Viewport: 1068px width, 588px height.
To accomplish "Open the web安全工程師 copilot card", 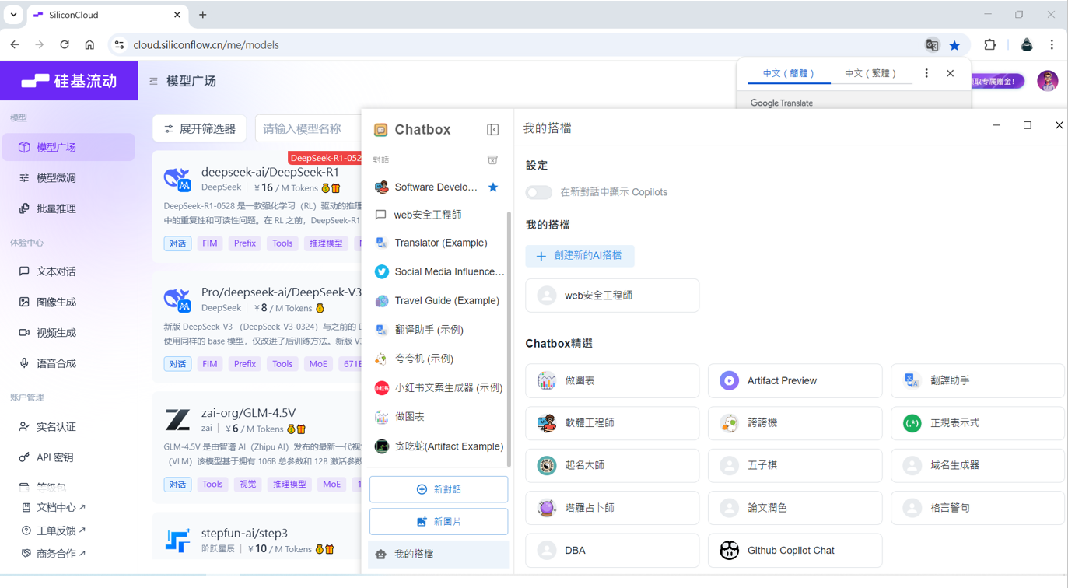I will (612, 296).
